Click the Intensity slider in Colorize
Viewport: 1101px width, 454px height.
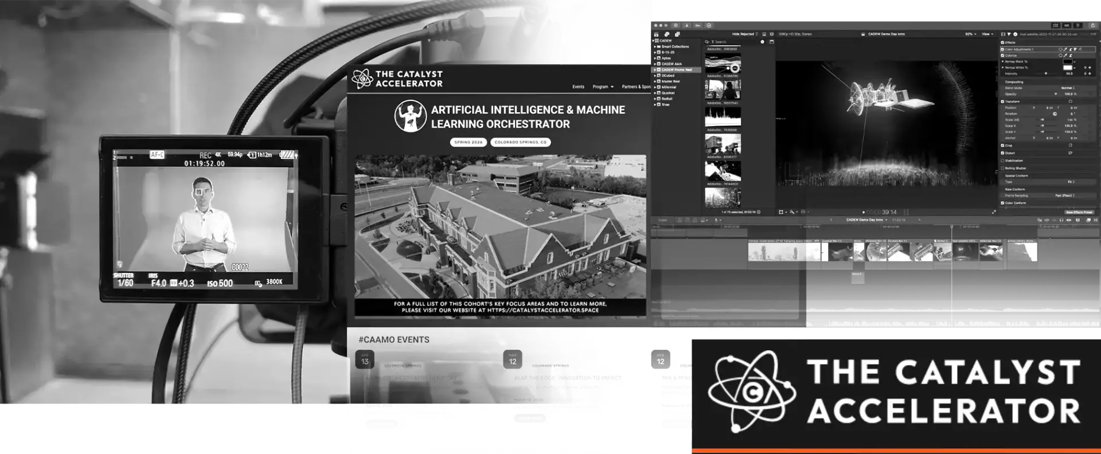[x=1045, y=73]
